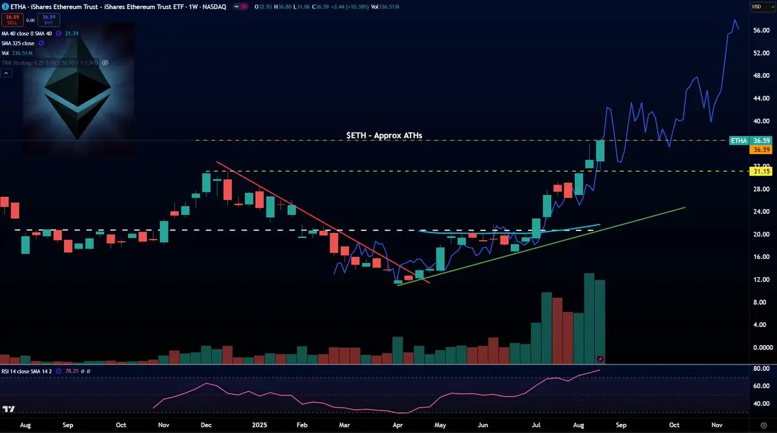The height and width of the screenshot is (433, 777).
Task: Click the H36.80 high value in header
Action: point(282,6)
